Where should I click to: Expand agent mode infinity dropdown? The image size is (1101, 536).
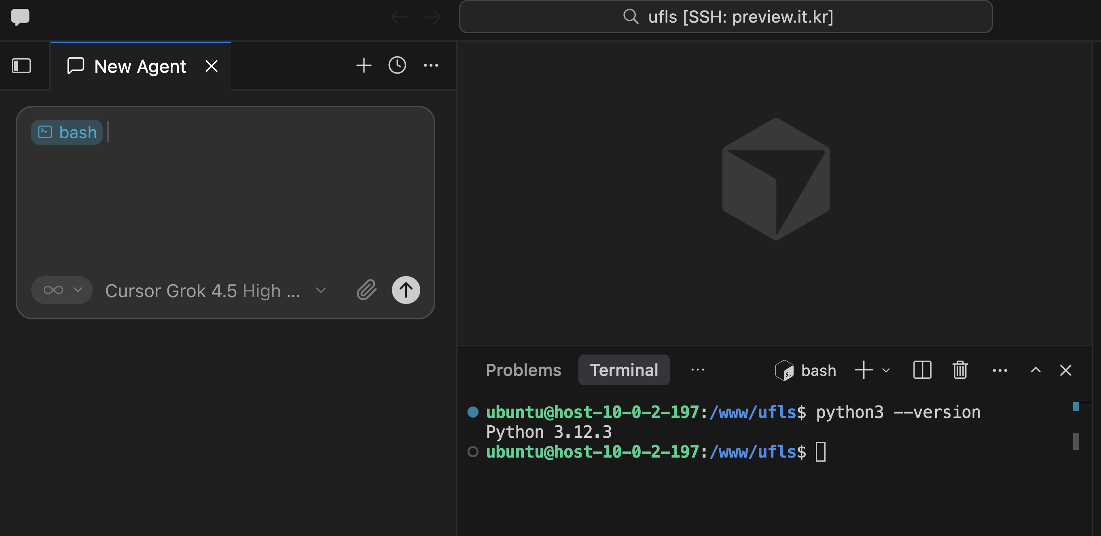(x=61, y=290)
